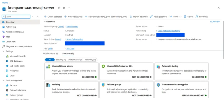The width and height of the screenshot is (224, 100).
Task: Open JSON View link
Action: coord(215,21)
